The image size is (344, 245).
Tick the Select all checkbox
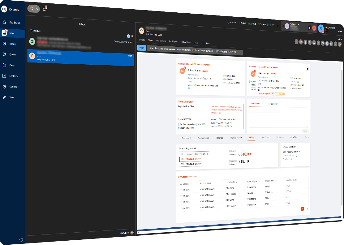30,31
